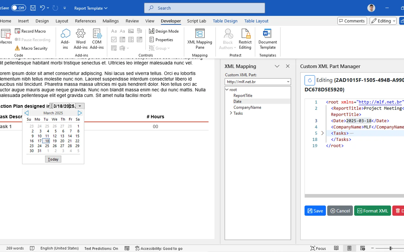Screen dimensions: 404x252
Task: Toggle the AutoSave switch
Action: tap(19, 8)
